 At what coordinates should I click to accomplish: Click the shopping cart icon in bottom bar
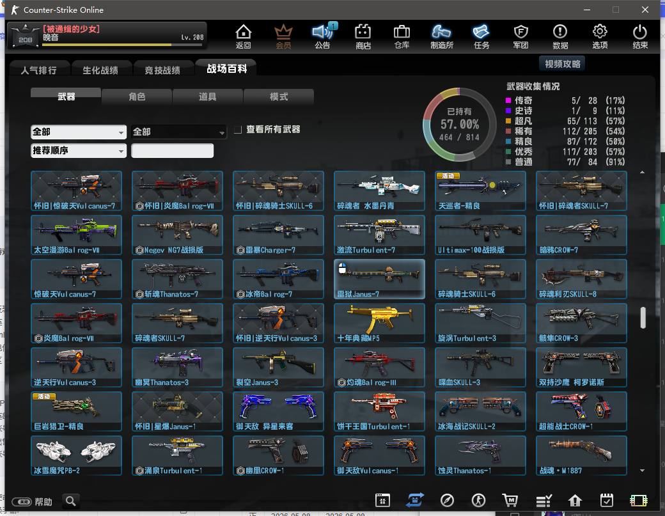510,500
